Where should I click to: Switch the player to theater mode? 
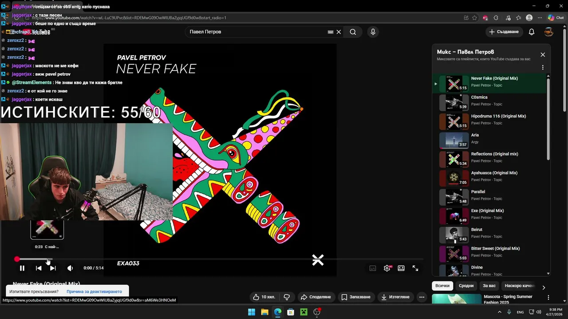coord(401,268)
